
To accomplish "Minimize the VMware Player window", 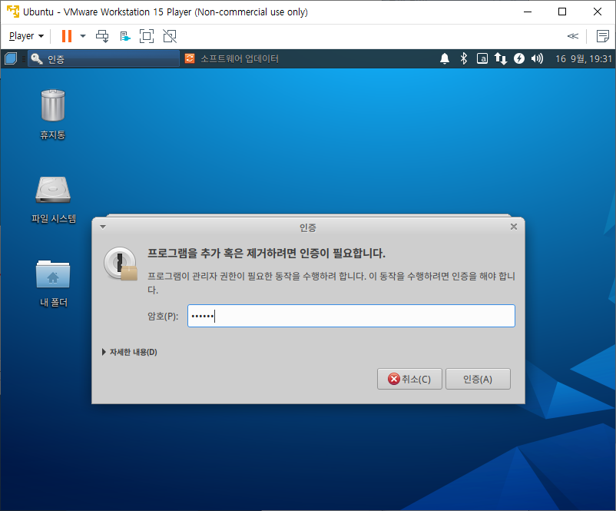I will click(x=528, y=12).
